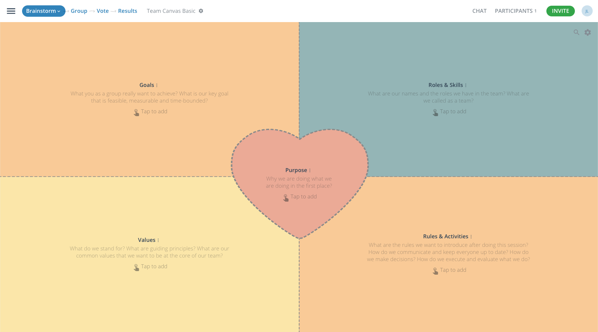Tap to add under Rules & Activities
Screen dimensions: 598x332
coord(449,270)
